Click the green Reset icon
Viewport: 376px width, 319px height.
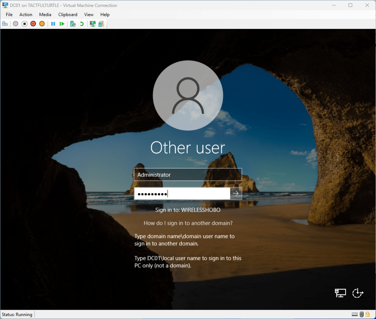pos(62,24)
